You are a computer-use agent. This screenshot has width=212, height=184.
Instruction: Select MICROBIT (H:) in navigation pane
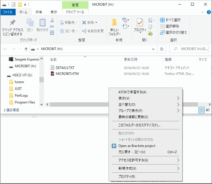tap(25, 66)
